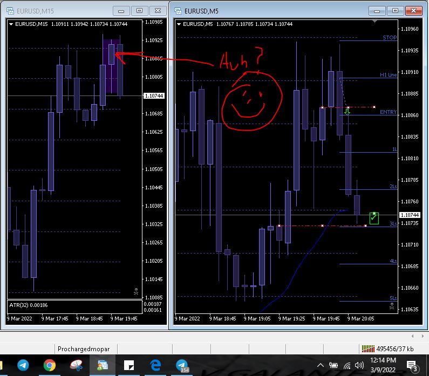Image resolution: width=429 pixels, height=376 pixels.
Task: Click the 9 Mar 18:45 time label on M15
Action: (x=89, y=319)
